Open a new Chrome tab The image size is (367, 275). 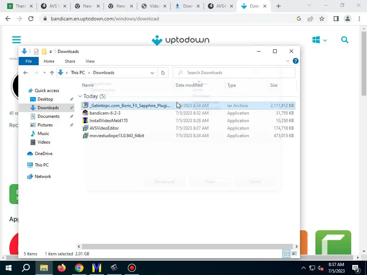pos(278,6)
